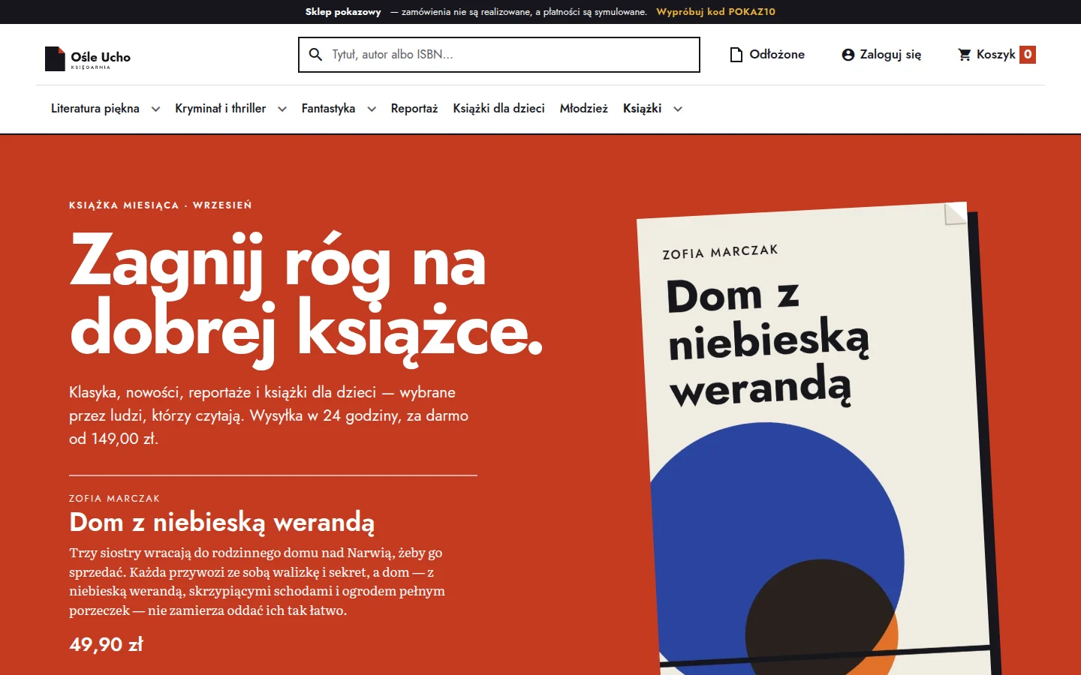Viewport: 1081px width, 675px height.
Task: Open the Koszyk cart link
Action: pos(996,55)
